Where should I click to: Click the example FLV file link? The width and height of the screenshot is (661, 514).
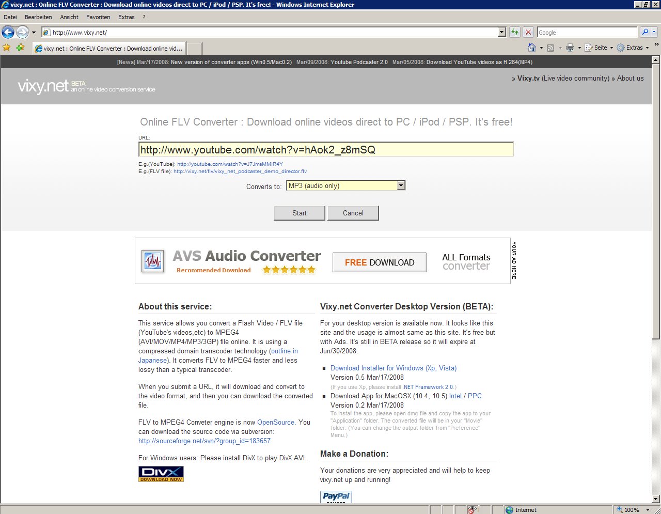point(240,172)
